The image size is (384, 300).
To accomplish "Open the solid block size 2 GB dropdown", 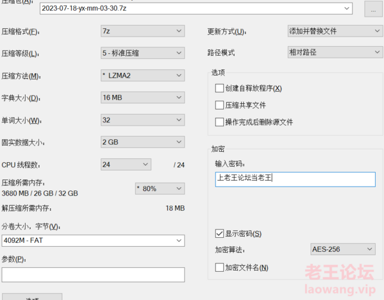I will point(142,142).
